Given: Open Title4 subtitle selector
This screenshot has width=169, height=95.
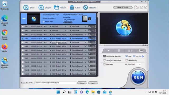Looking at the screenshot, I should (x=79, y=38).
